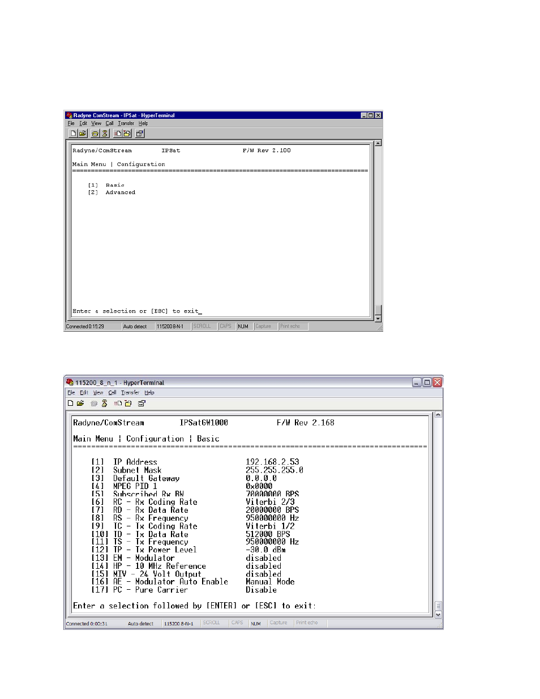Image resolution: width=540 pixels, height=699 pixels.
Task: Click value '192.168.2.53'
Action: pyautogui.click(x=272, y=462)
